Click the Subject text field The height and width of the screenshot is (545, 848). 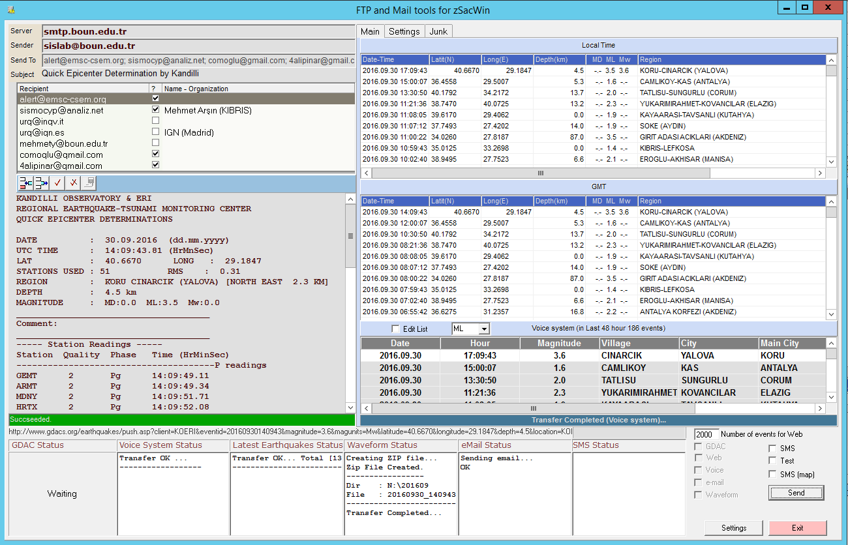click(198, 74)
